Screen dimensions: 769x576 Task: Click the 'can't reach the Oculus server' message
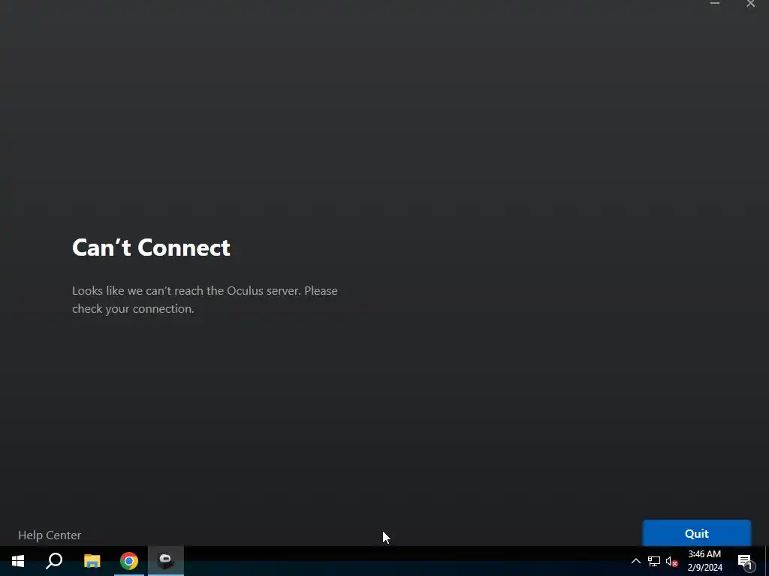coord(204,299)
